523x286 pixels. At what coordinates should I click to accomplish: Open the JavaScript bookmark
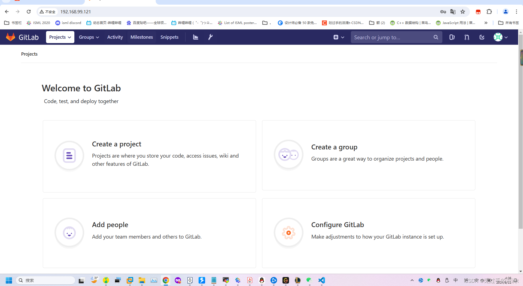(x=455, y=23)
